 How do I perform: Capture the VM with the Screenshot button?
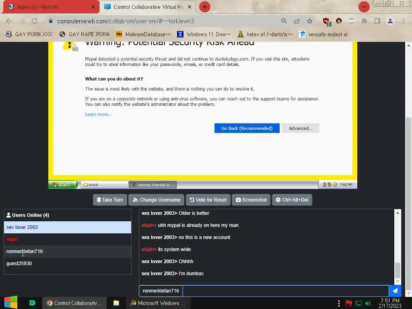[x=251, y=200]
